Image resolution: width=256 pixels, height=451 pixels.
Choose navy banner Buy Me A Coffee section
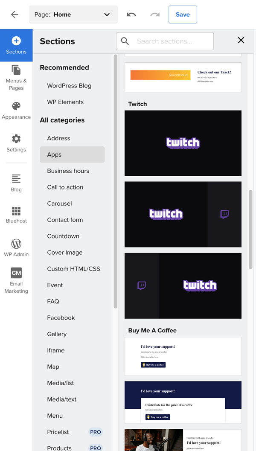point(183,402)
